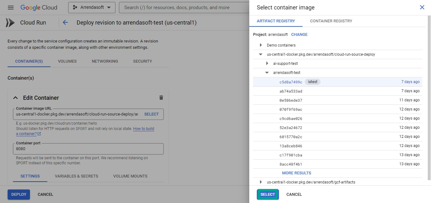Screen dimensions: 431x203
Task: Click '11 days ago' timestamp
Action: pos(410,100)
